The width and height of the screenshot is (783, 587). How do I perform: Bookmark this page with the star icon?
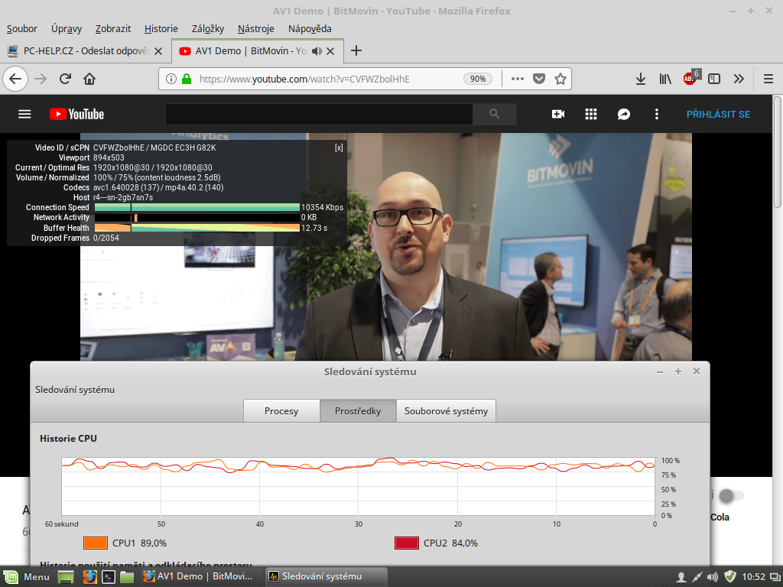tap(560, 79)
